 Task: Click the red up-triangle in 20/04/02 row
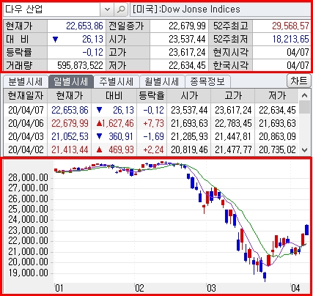(x=99, y=149)
